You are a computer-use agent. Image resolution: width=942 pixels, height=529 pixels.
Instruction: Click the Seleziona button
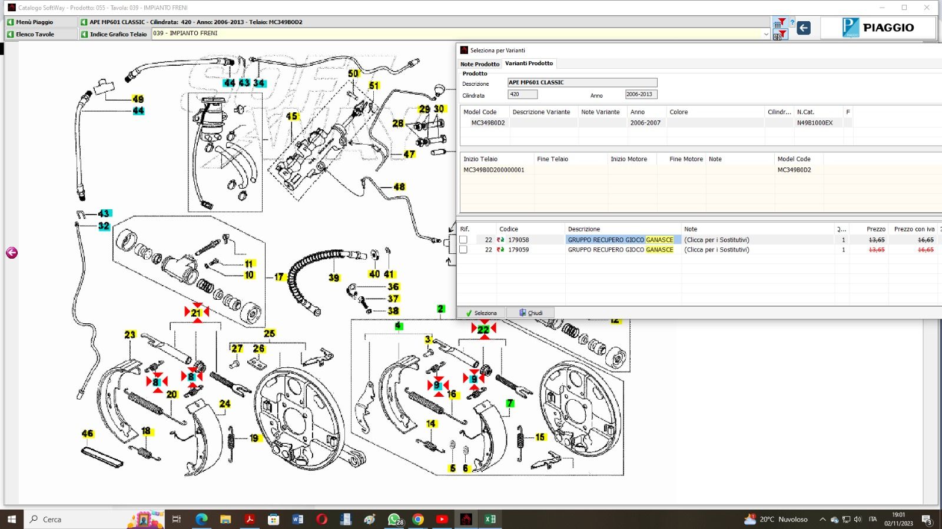point(482,313)
